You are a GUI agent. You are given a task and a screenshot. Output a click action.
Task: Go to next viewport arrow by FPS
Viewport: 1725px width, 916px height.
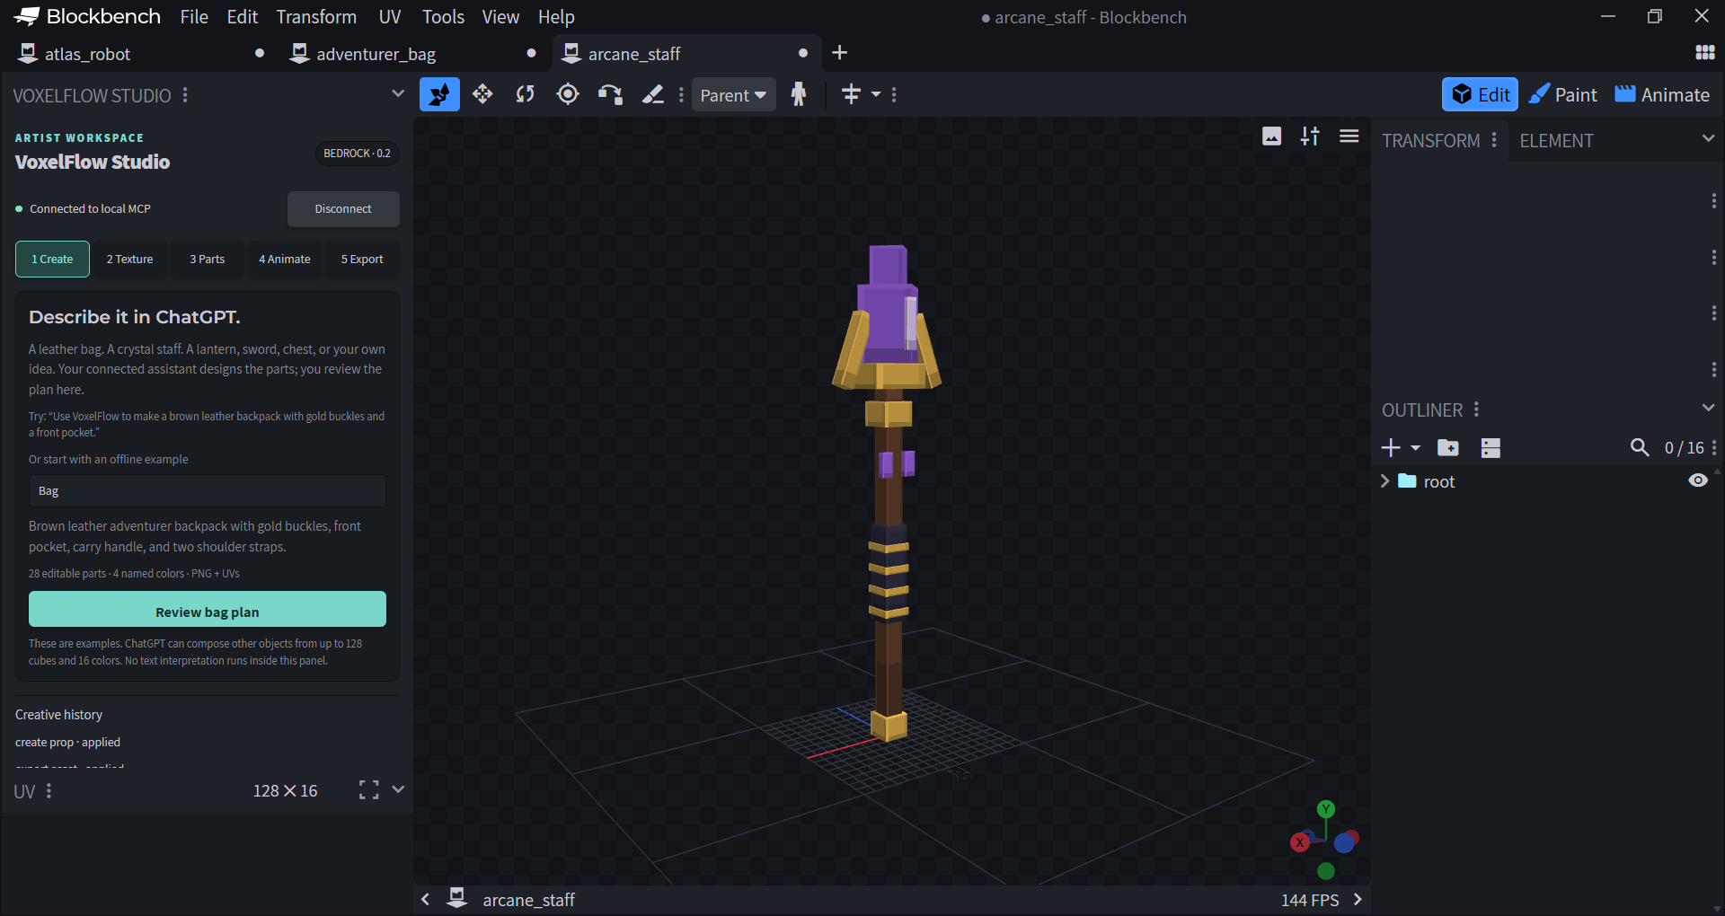pyautogui.click(x=1358, y=900)
